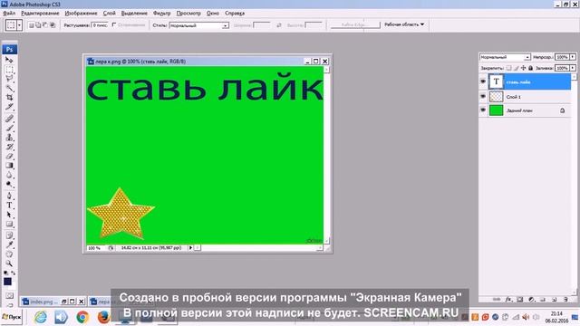Launch Google Chrome from taskbar
This screenshot has height=326, width=580.
(x=82, y=317)
